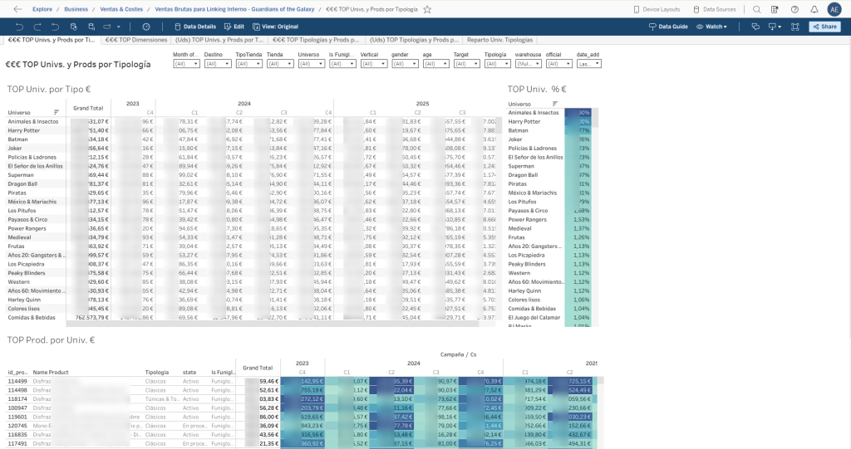This screenshot has height=449, width=851.
Task: Refresh the data source icon
Action: click(73, 27)
